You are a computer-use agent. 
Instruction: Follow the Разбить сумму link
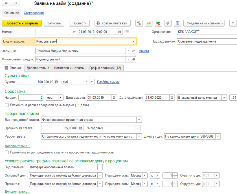click(x=108, y=82)
